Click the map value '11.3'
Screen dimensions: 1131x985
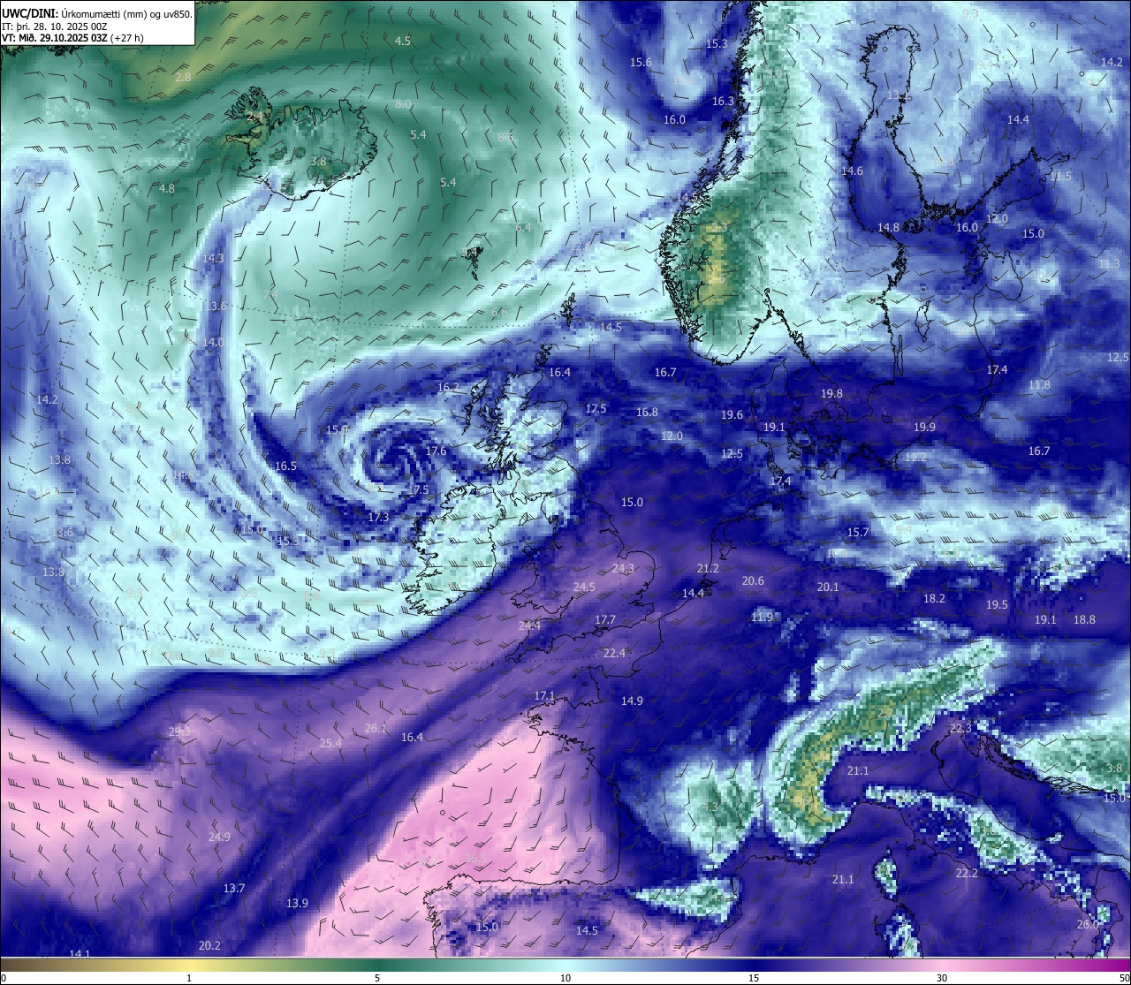tap(1109, 264)
